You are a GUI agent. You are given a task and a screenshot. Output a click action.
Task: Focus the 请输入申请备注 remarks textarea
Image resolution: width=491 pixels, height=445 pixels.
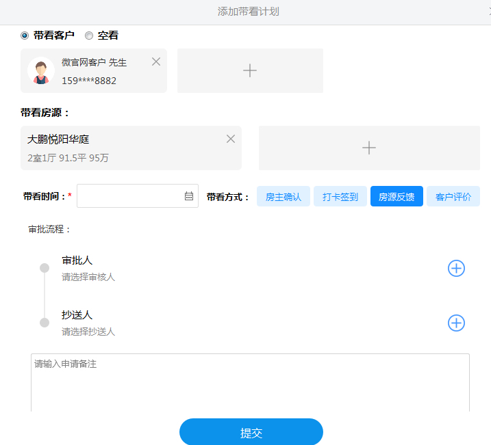click(250, 383)
